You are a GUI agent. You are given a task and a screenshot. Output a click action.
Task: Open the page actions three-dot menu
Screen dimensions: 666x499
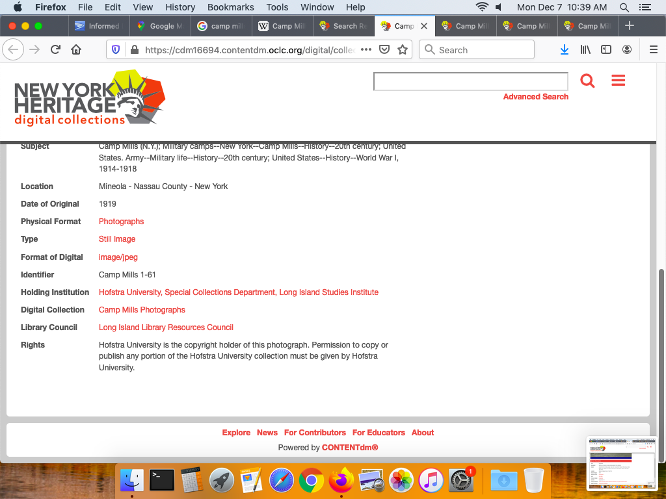tap(366, 50)
